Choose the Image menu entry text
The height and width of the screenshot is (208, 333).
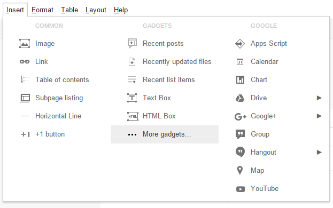pyautogui.click(x=45, y=44)
